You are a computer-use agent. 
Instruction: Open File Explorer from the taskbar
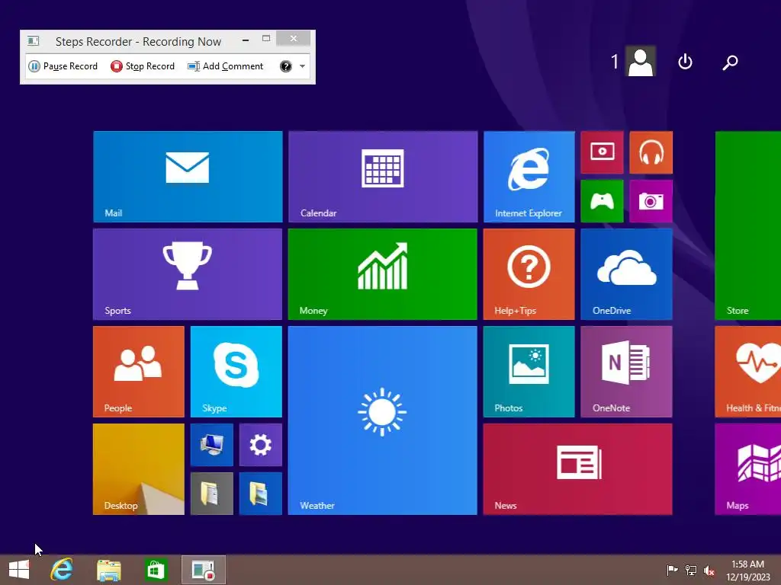click(109, 570)
